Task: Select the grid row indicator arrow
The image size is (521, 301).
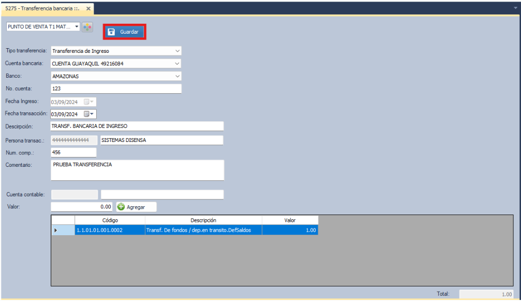Action: 56,230
